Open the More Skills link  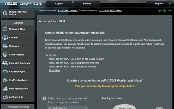pyautogui.click(x=54, y=70)
